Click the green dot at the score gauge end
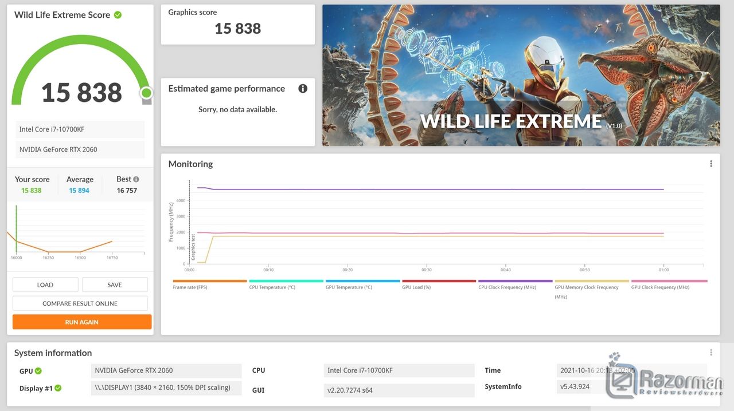Screen dimensions: 734x411 [146, 93]
